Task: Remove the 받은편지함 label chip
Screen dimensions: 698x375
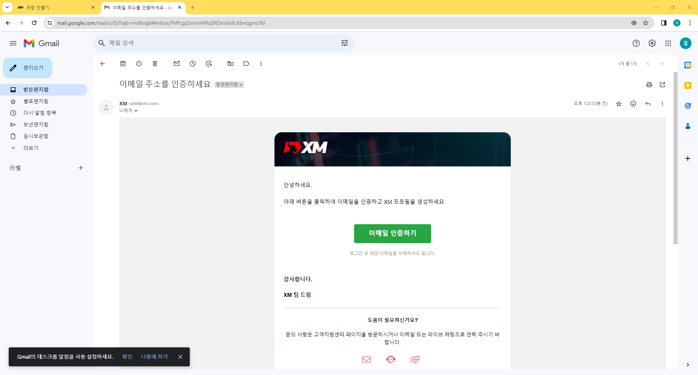Action: click(x=241, y=85)
